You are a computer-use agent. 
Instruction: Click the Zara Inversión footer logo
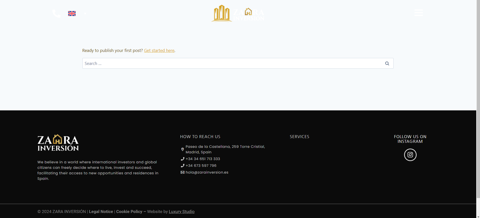[58, 143]
